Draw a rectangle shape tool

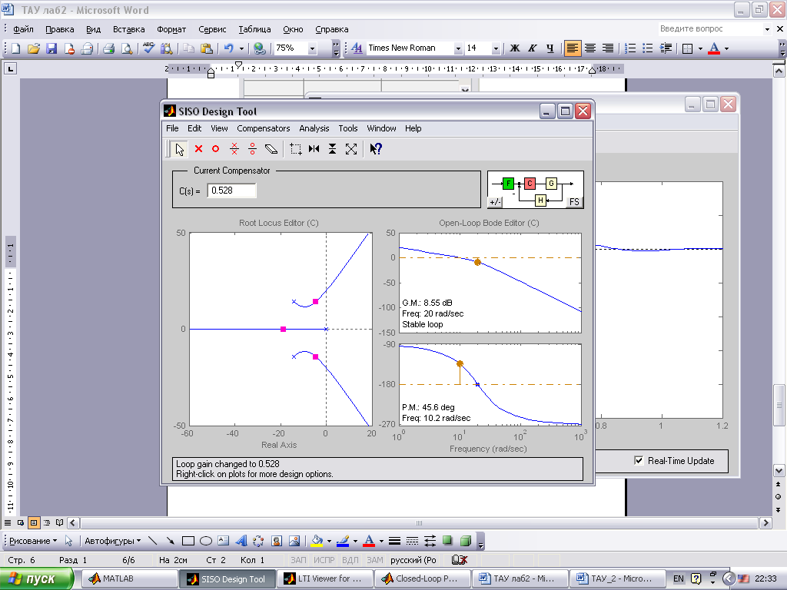click(188, 541)
